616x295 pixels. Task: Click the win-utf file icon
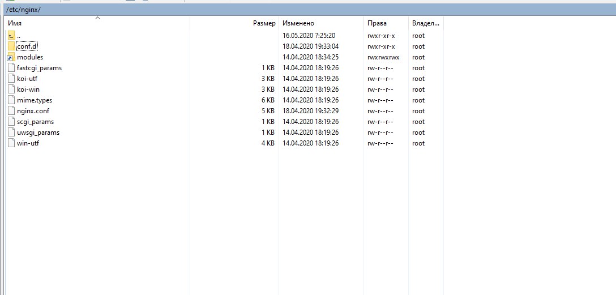pos(11,143)
